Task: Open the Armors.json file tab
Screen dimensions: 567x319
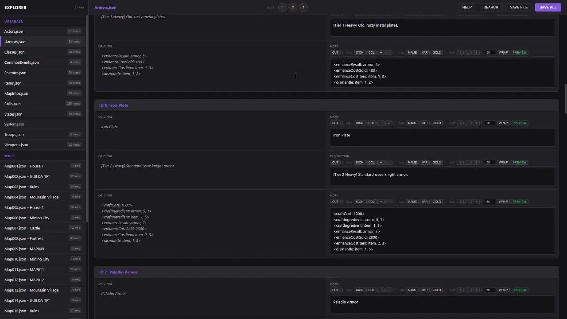Action: click(105, 7)
